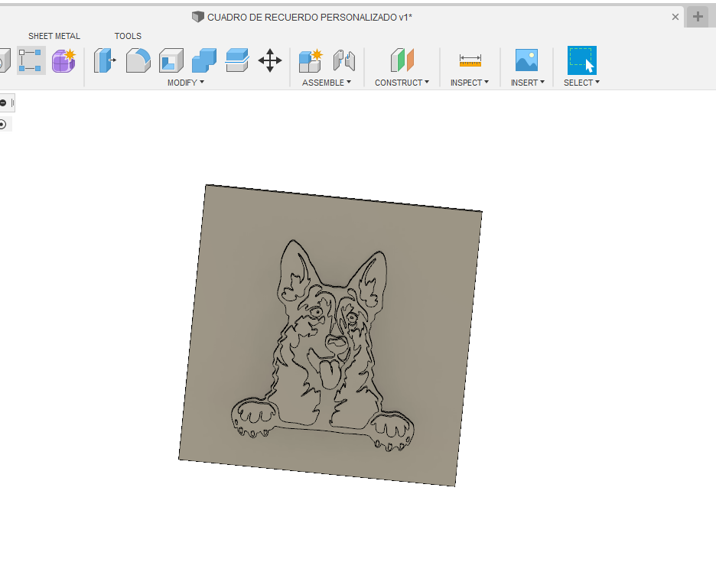Viewport: 716px width, 572px height.
Task: Open the MODIFY dropdown menu
Action: (x=186, y=83)
